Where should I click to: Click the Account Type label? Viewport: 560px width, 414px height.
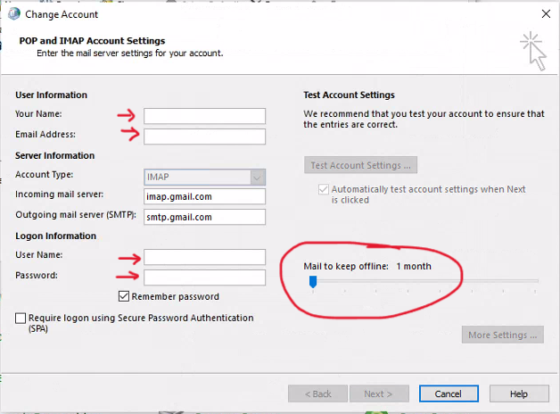[45, 175]
